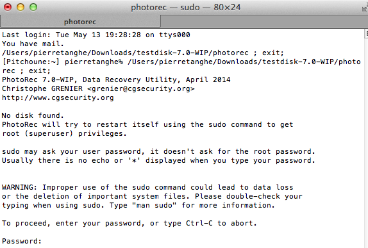368x248 pixels.
Task: Click the "You have mail." line
Action: point(33,44)
